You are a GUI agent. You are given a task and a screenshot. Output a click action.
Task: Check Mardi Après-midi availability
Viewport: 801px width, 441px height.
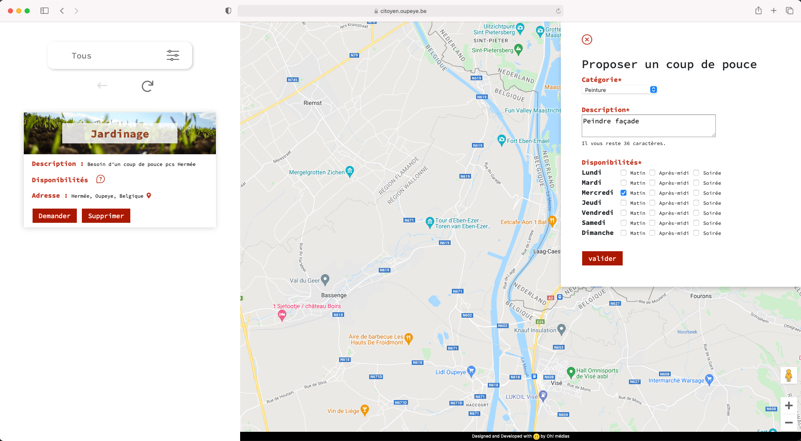(x=652, y=183)
